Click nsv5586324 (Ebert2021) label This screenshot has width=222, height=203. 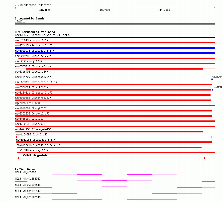click(31, 87)
